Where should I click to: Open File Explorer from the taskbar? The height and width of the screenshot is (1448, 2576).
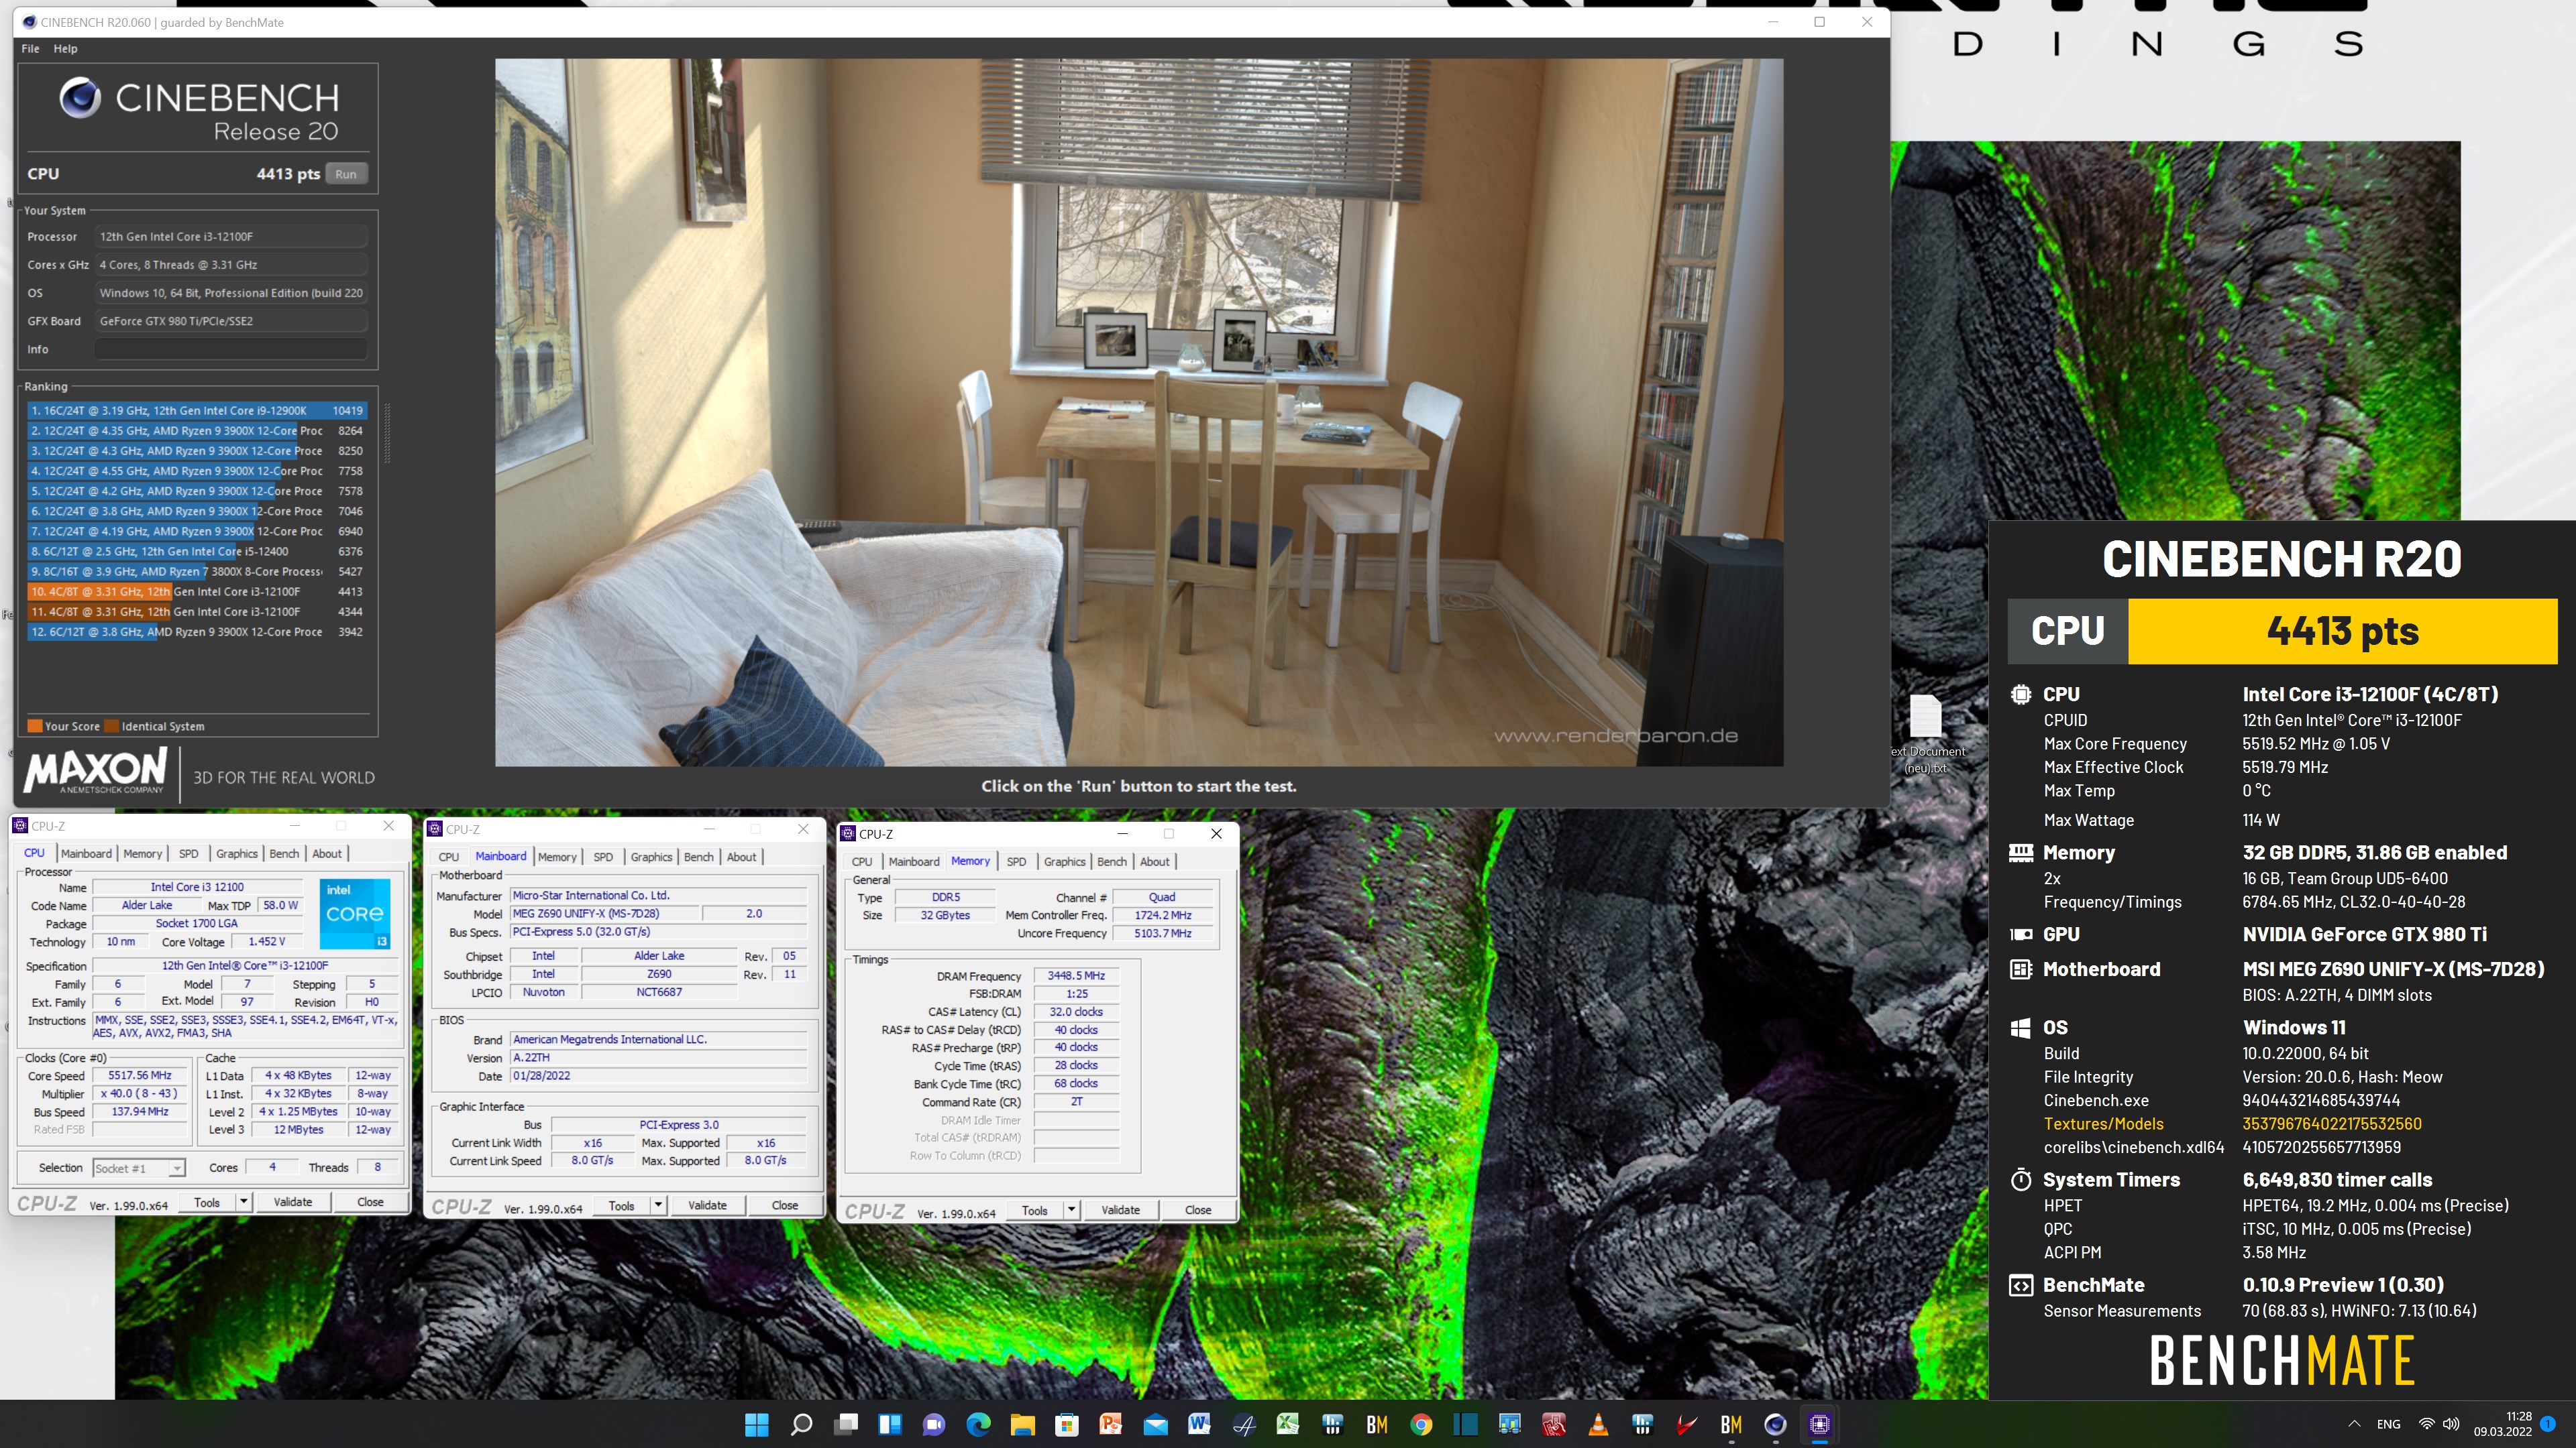click(1022, 1424)
